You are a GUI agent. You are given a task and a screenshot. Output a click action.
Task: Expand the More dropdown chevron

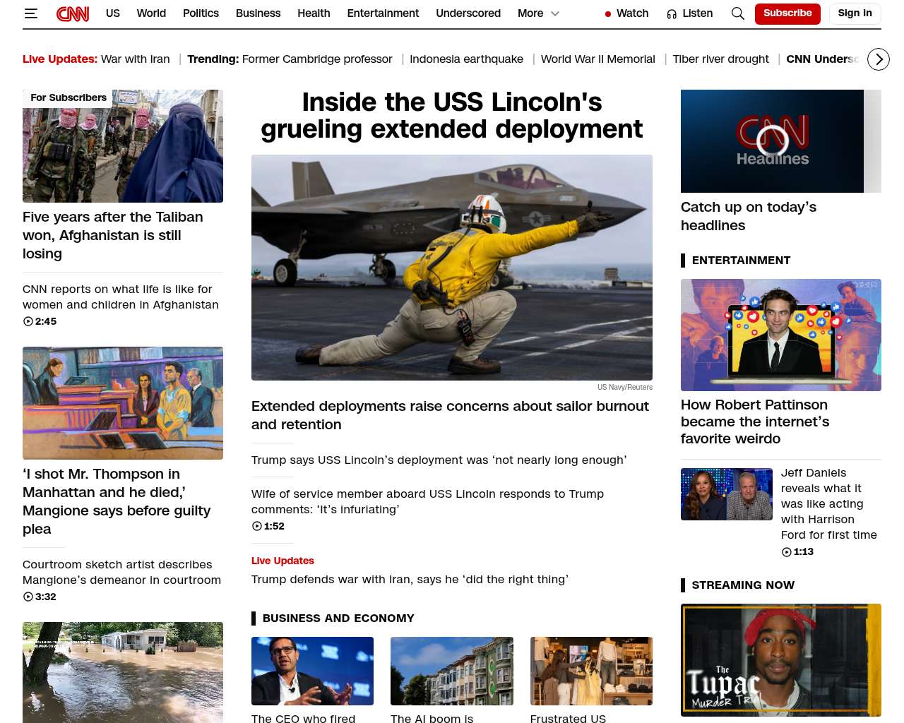(555, 13)
